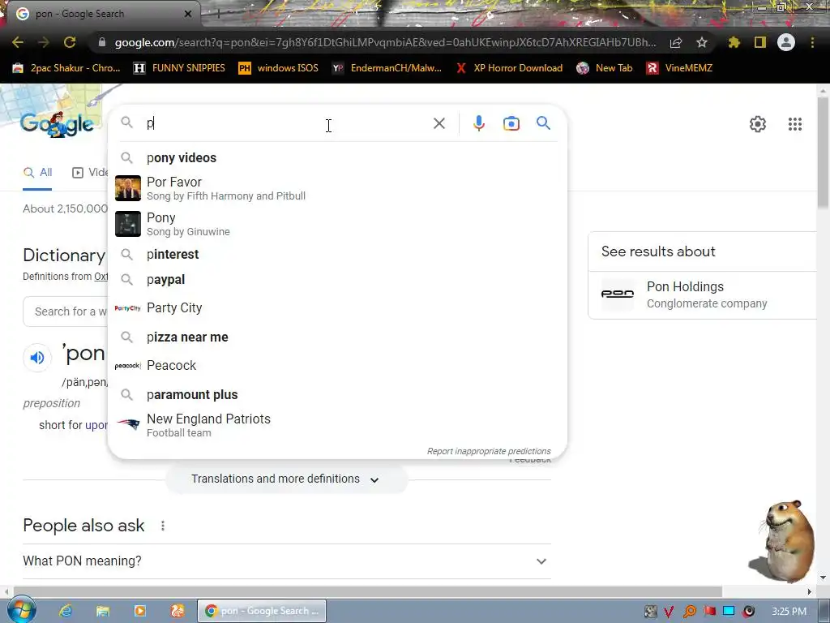Click the share page icon in address bar
Viewport: 830px width, 623px height.
pyautogui.click(x=676, y=43)
